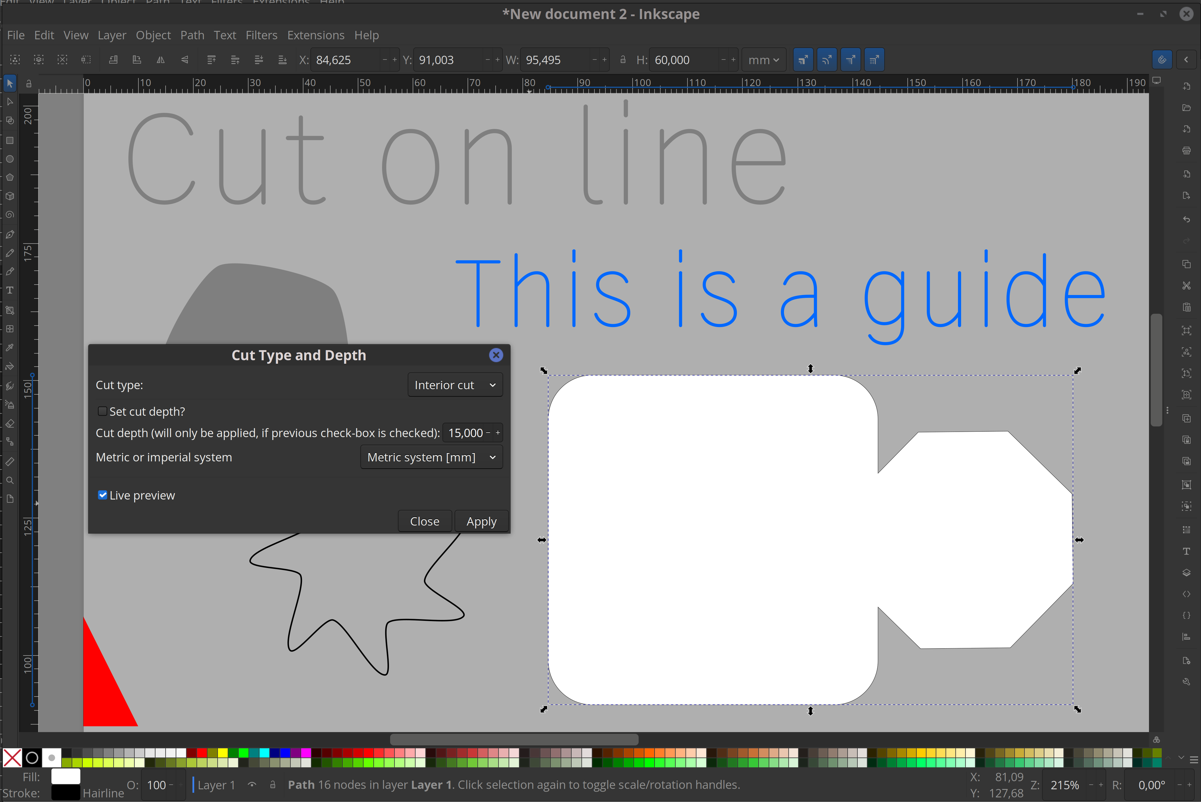Open the Extensions menu
The height and width of the screenshot is (802, 1201).
click(x=316, y=35)
